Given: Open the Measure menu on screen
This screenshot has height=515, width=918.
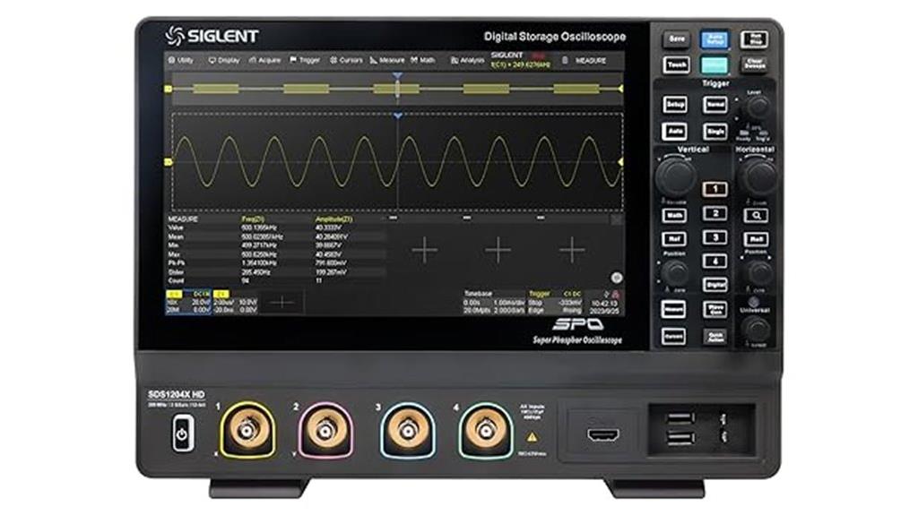Looking at the screenshot, I should click(386, 60).
